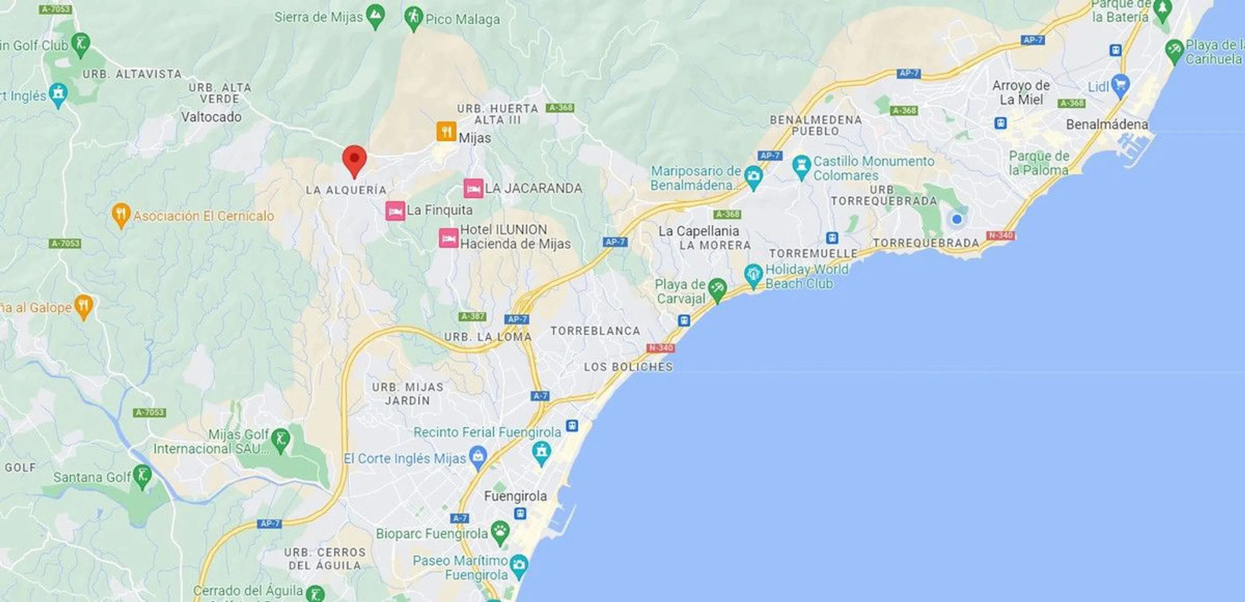Click Santana Golf course marker
Screen dimensions: 1245x602
point(142,476)
